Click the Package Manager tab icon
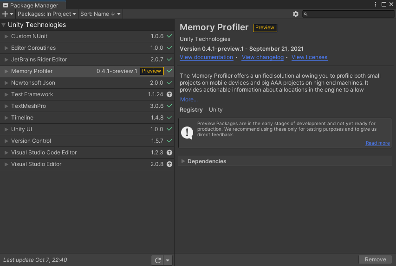Image resolution: width=396 pixels, height=266 pixels. [5, 5]
